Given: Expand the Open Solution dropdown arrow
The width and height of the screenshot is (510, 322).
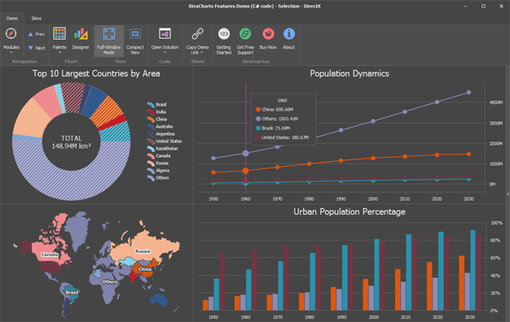Looking at the screenshot, I should coord(165,53).
